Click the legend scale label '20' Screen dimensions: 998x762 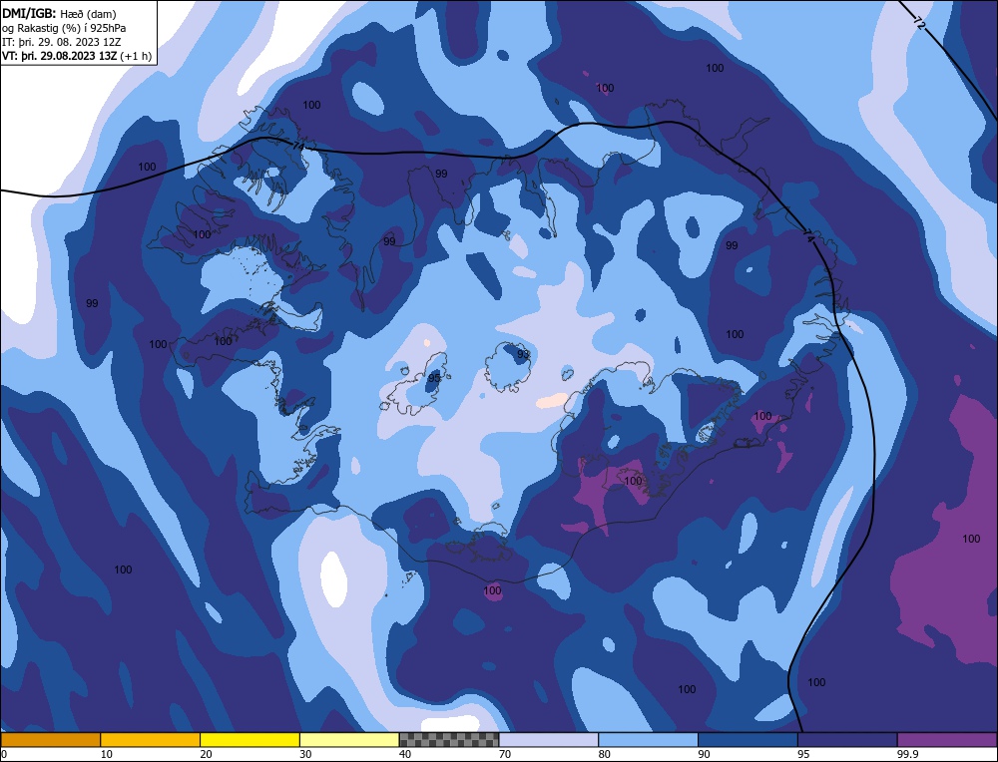pos(207,754)
